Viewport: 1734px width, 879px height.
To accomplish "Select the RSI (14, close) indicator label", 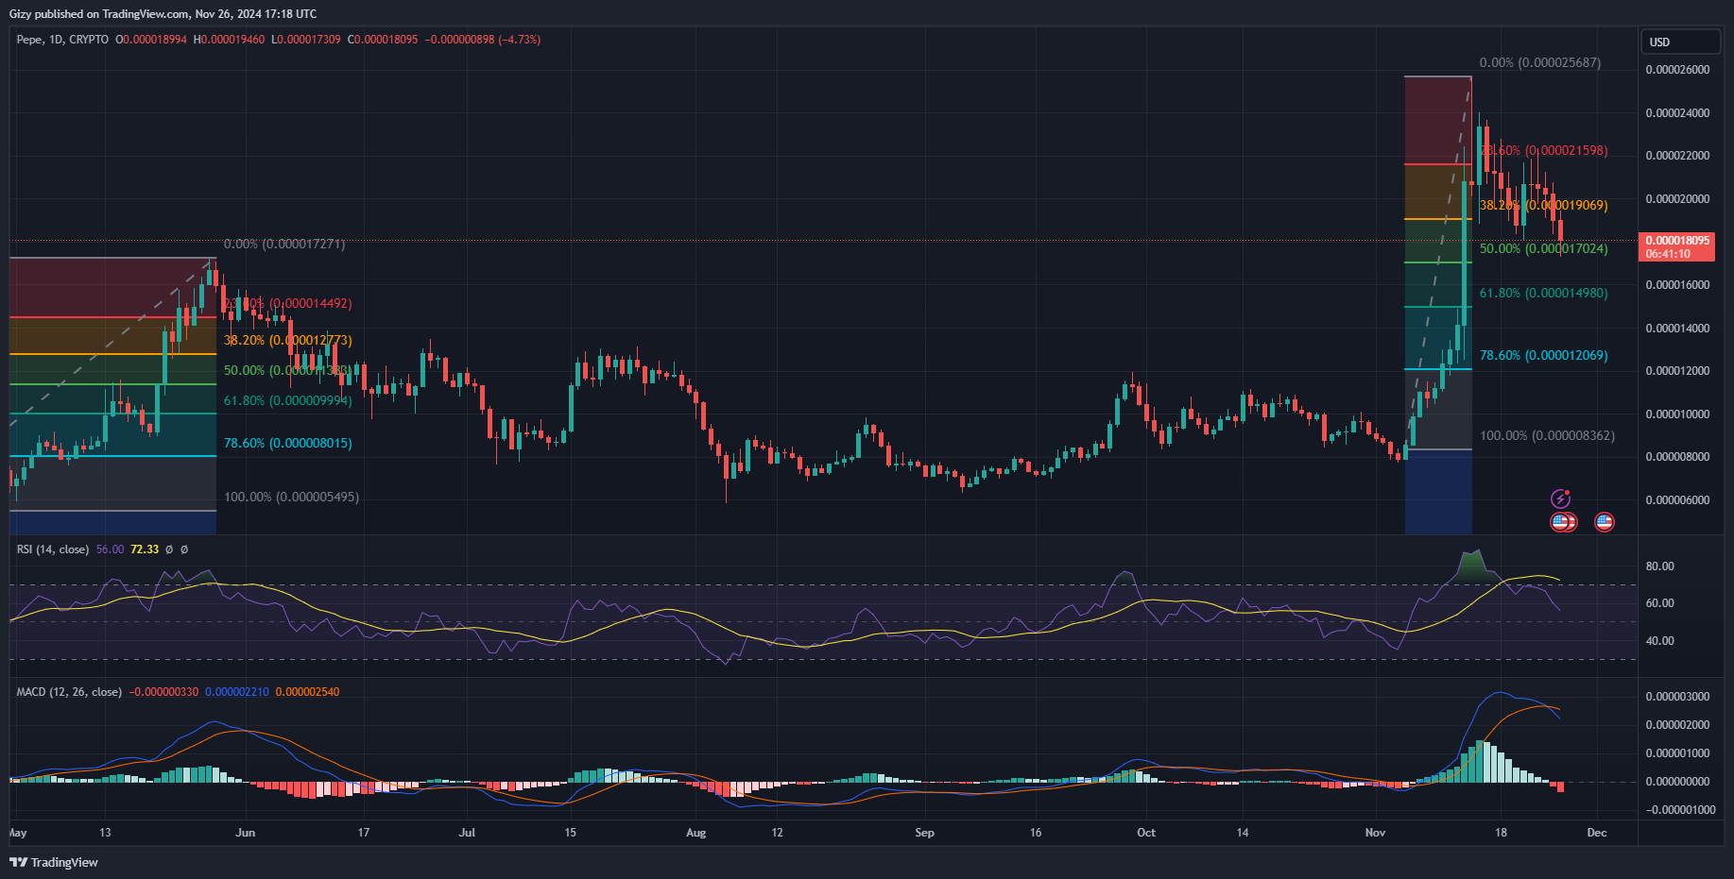I will [53, 549].
